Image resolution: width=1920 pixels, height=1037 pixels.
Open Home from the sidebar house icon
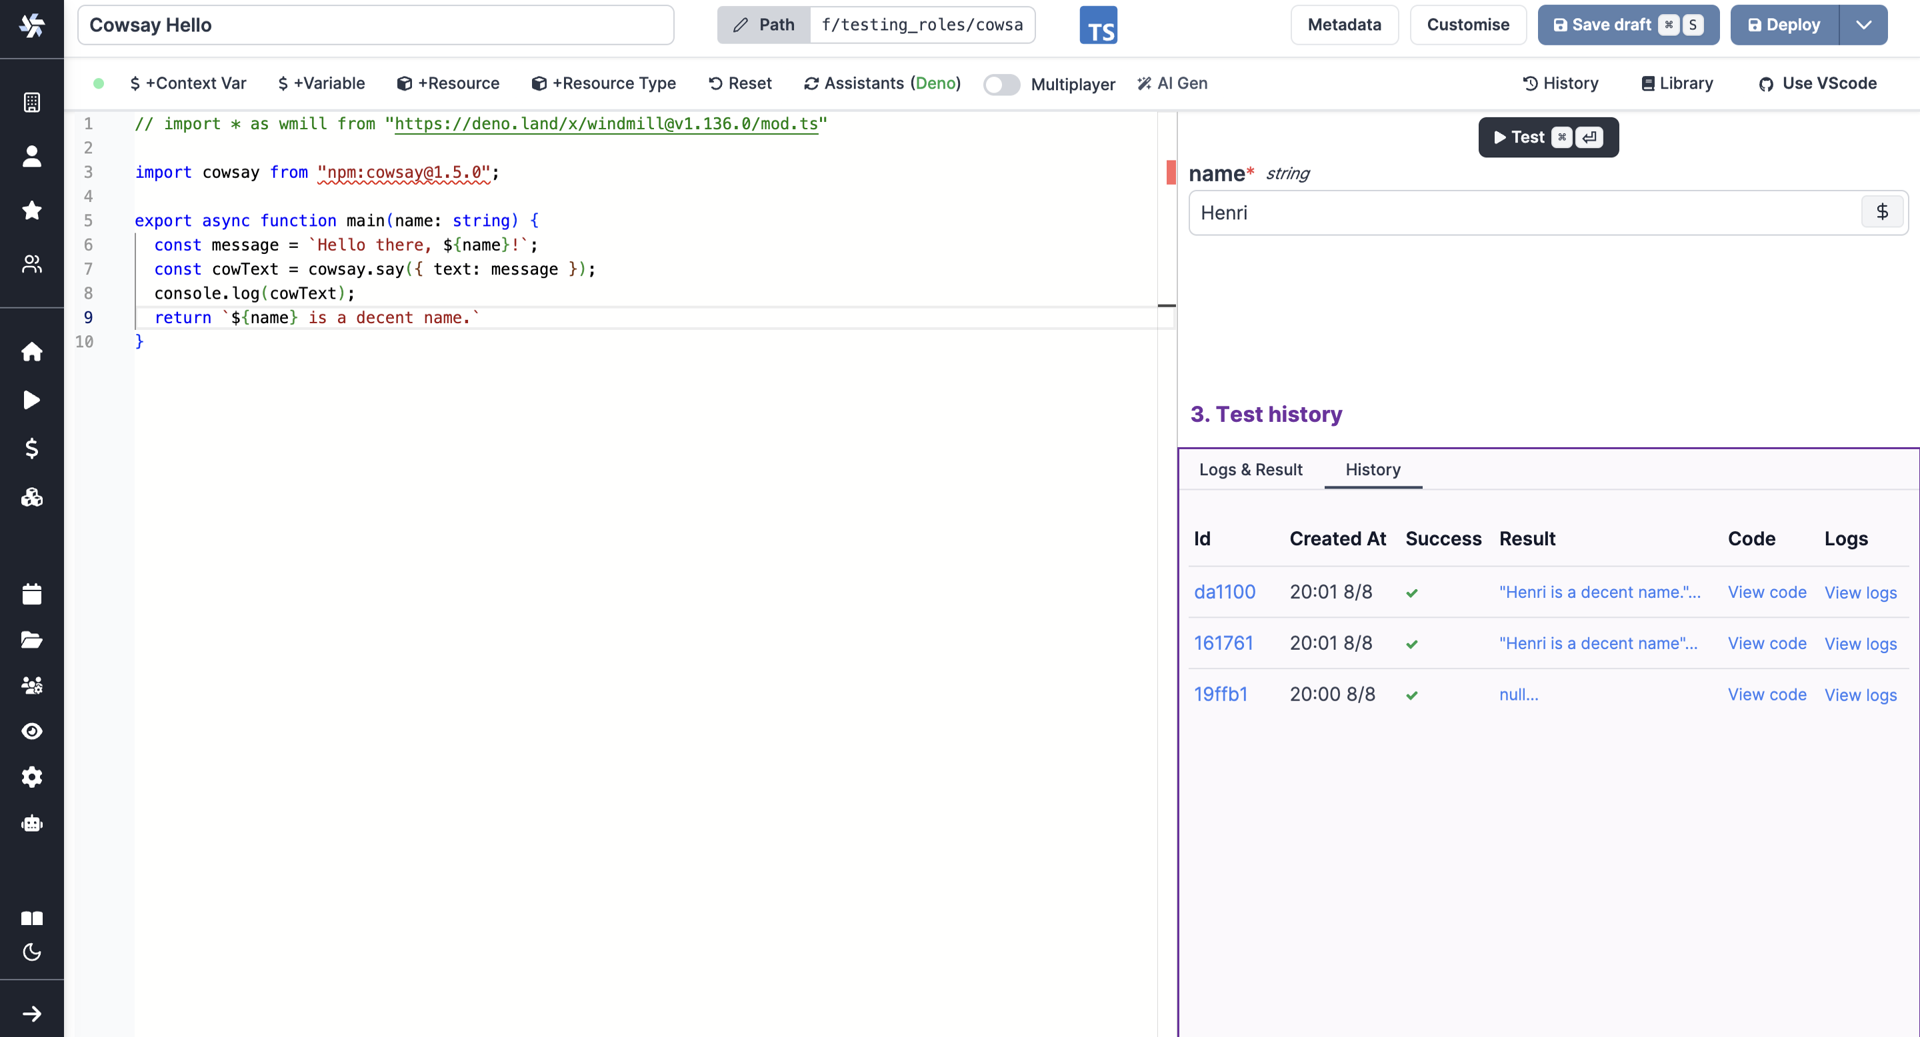(x=31, y=352)
